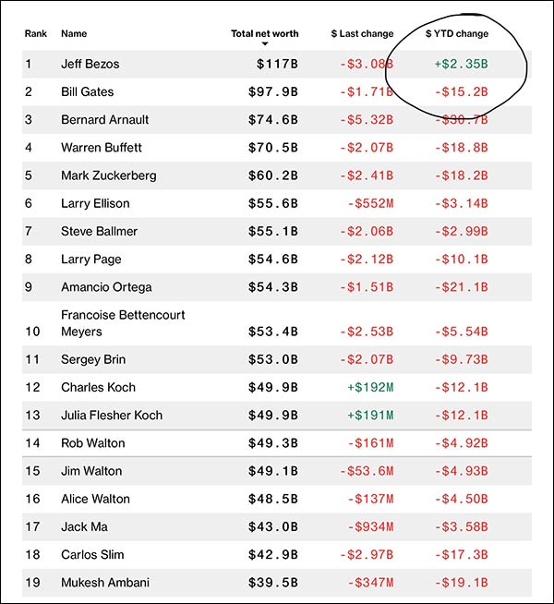This screenshot has height=604, width=554.
Task: Sort by the $ Last change column
Action: pyautogui.click(x=362, y=33)
